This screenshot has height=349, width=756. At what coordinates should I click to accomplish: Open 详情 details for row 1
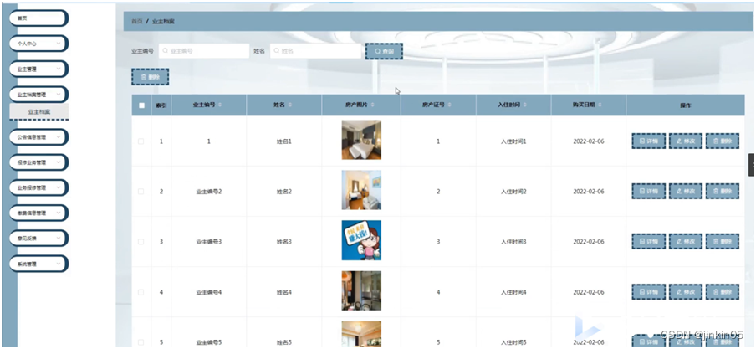click(648, 141)
